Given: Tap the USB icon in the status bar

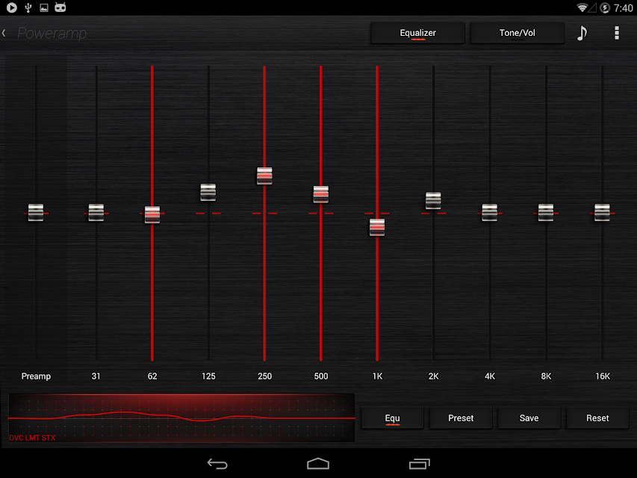Looking at the screenshot, I should pyautogui.click(x=28, y=7).
